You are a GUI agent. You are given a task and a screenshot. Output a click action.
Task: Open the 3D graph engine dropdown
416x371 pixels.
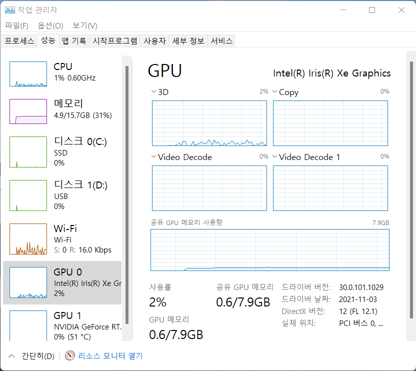(x=153, y=92)
